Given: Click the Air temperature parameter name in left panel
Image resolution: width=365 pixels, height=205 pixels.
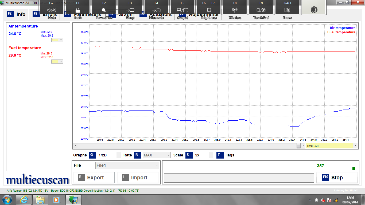Looking at the screenshot, I should click(23, 26).
